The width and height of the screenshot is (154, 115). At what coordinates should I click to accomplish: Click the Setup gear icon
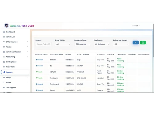coord(4,78)
